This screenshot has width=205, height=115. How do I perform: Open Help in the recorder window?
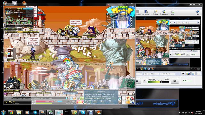[x=198, y=12]
